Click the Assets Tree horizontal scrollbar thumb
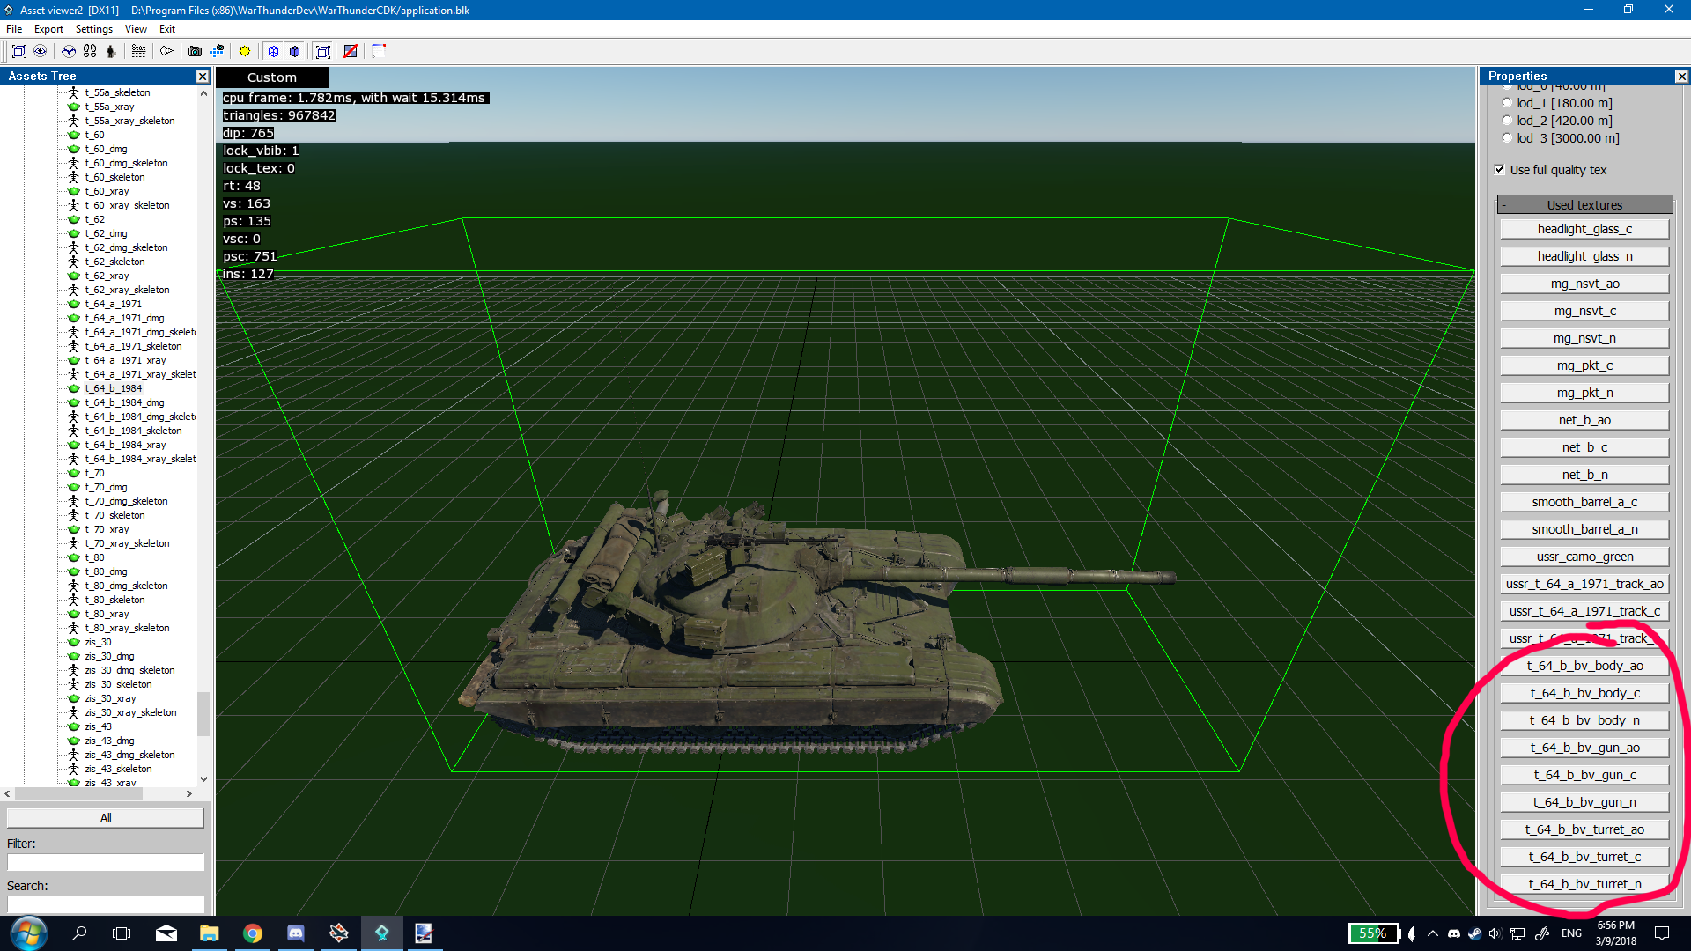Viewport: 1691px width, 951px height. (79, 794)
